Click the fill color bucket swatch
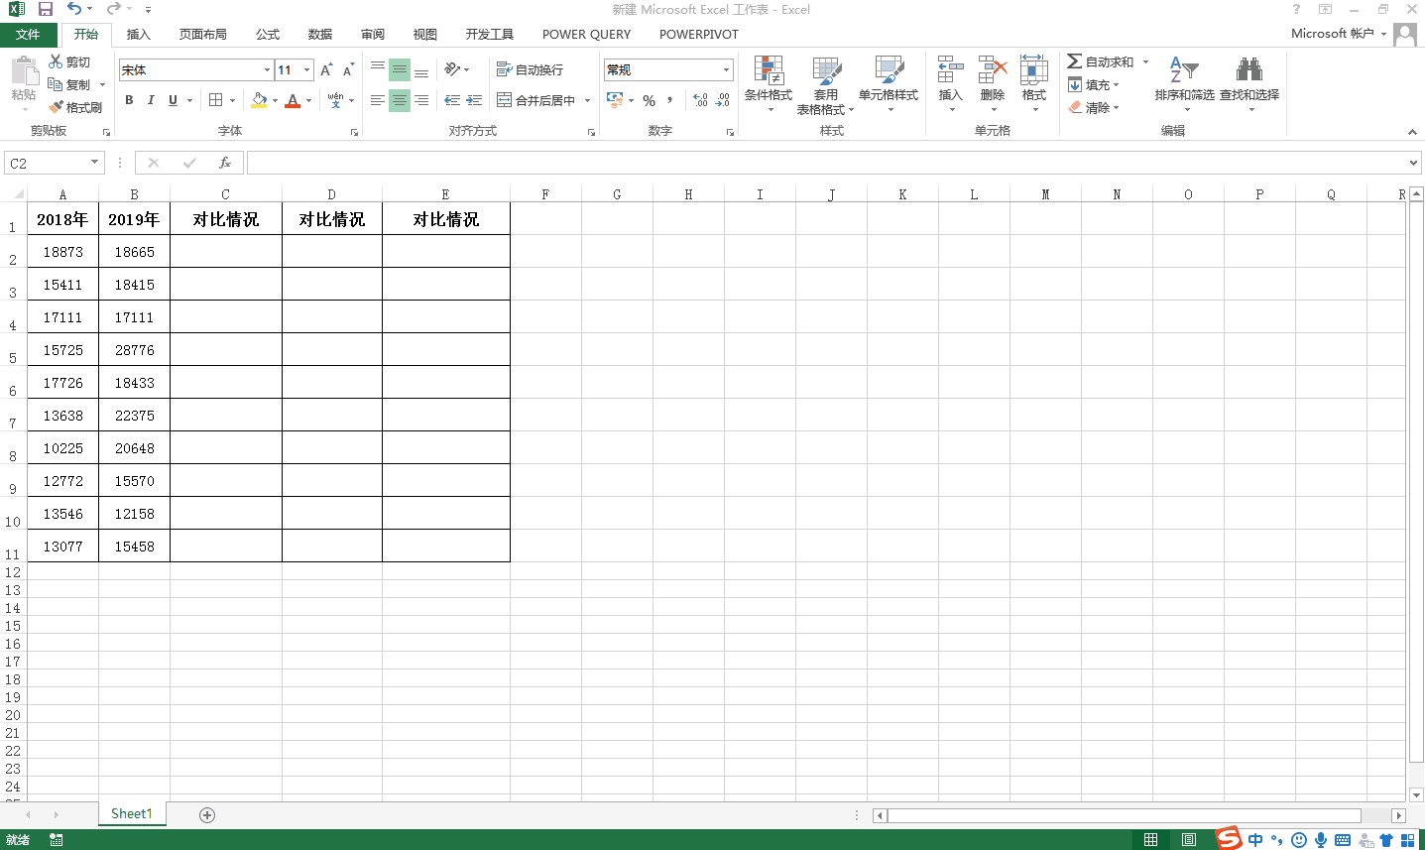1425x850 pixels. (x=259, y=100)
